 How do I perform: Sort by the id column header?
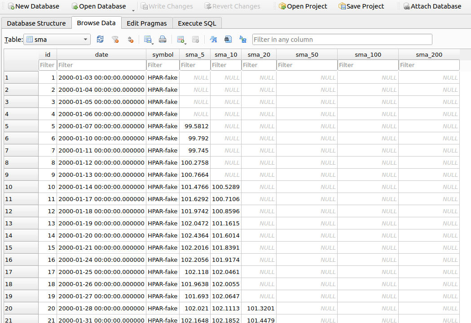click(x=48, y=54)
